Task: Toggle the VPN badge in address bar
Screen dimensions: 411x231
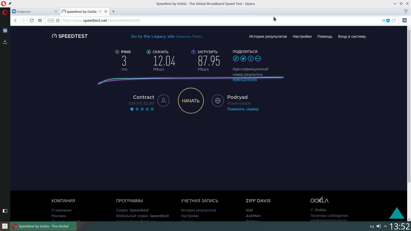Action: coord(51,21)
